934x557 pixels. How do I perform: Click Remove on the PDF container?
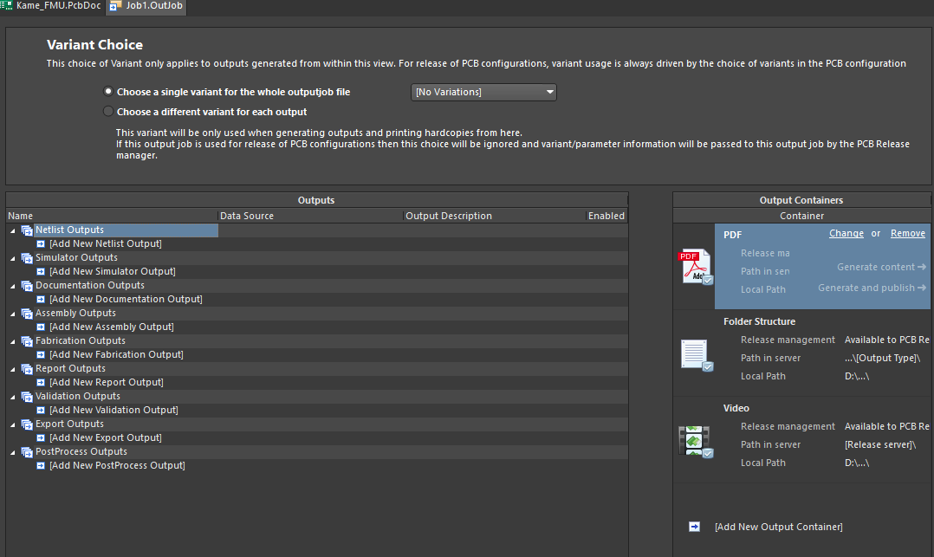[x=907, y=233]
